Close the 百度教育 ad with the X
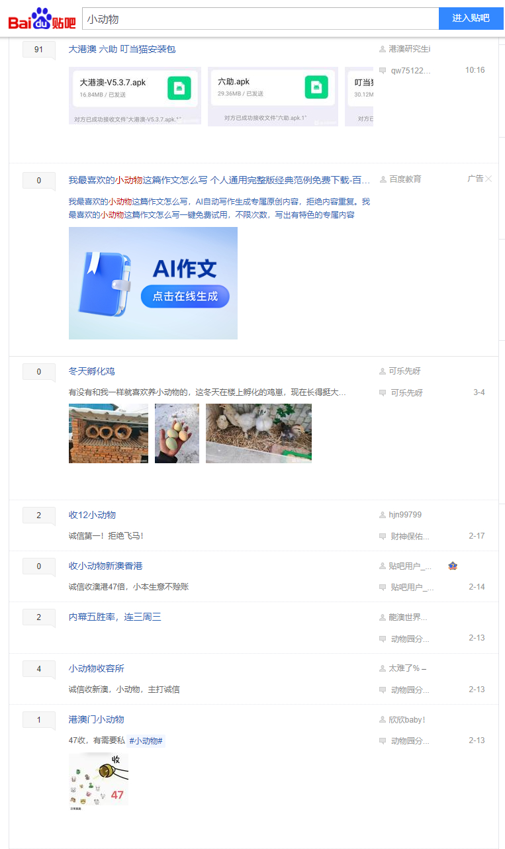This screenshot has height=849, width=505. (488, 179)
